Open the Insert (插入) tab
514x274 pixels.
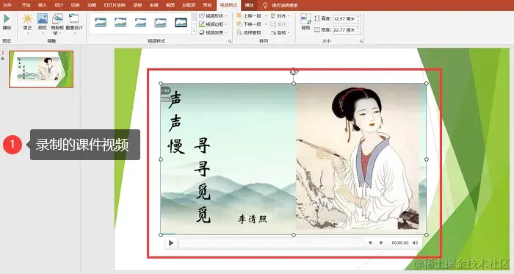tap(43, 5)
